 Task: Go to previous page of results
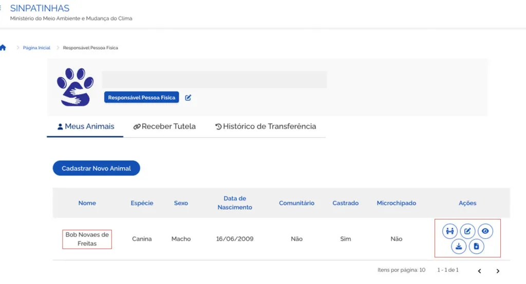479,271
